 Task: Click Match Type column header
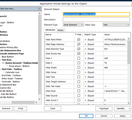[93, 35]
